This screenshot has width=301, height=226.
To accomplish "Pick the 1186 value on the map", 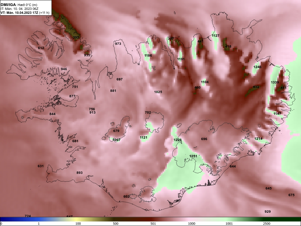I will [x=148, y=55].
